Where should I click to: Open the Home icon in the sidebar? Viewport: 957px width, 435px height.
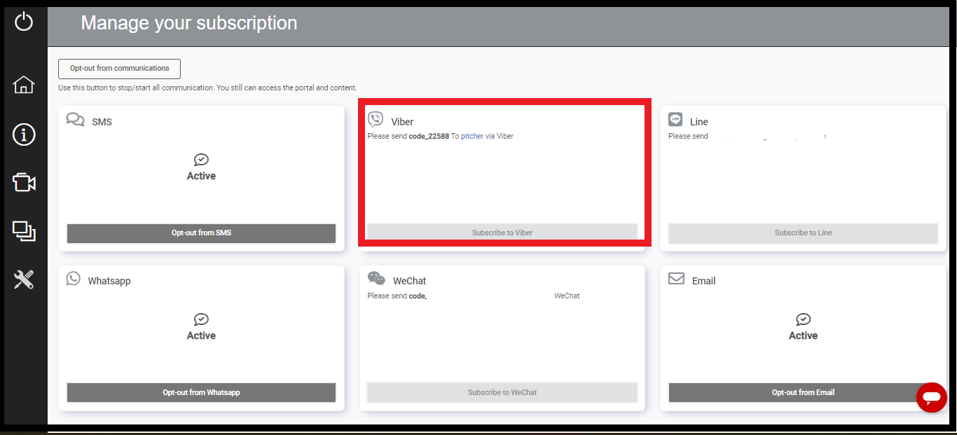(24, 85)
